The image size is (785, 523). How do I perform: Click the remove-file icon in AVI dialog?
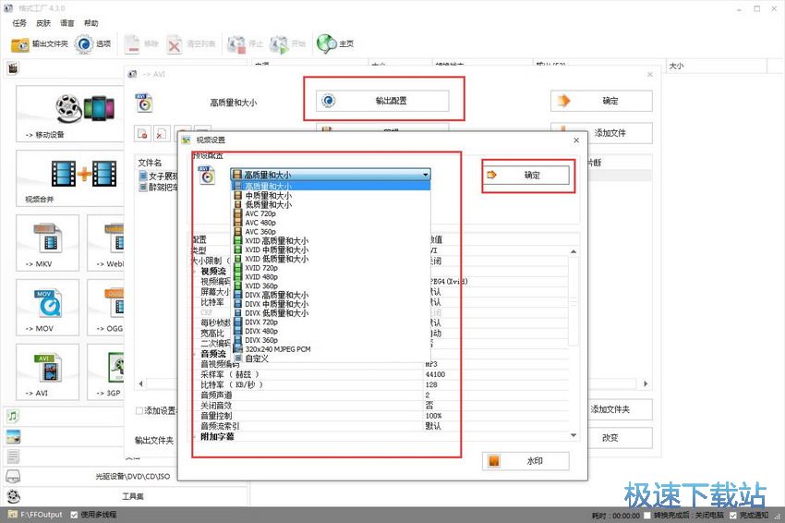[142, 133]
